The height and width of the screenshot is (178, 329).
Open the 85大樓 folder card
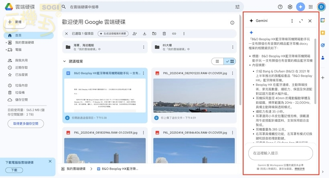click(194, 47)
